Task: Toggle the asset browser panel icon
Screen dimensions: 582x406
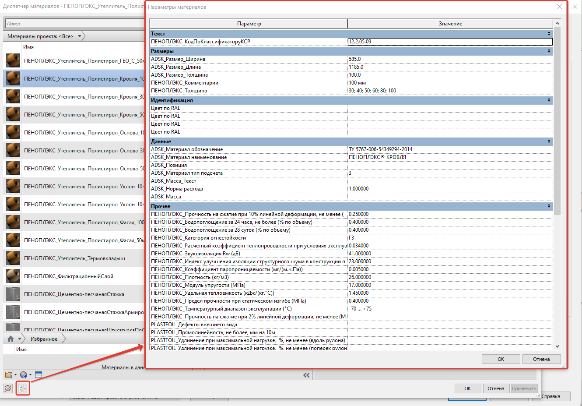Action: [x=39, y=375]
